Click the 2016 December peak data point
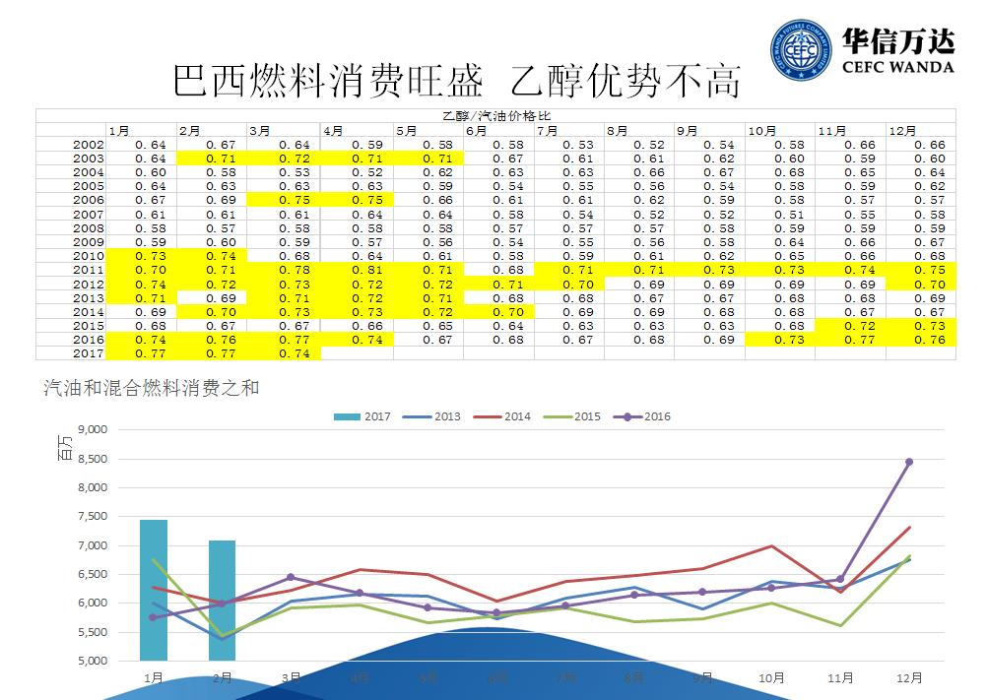 tap(909, 462)
